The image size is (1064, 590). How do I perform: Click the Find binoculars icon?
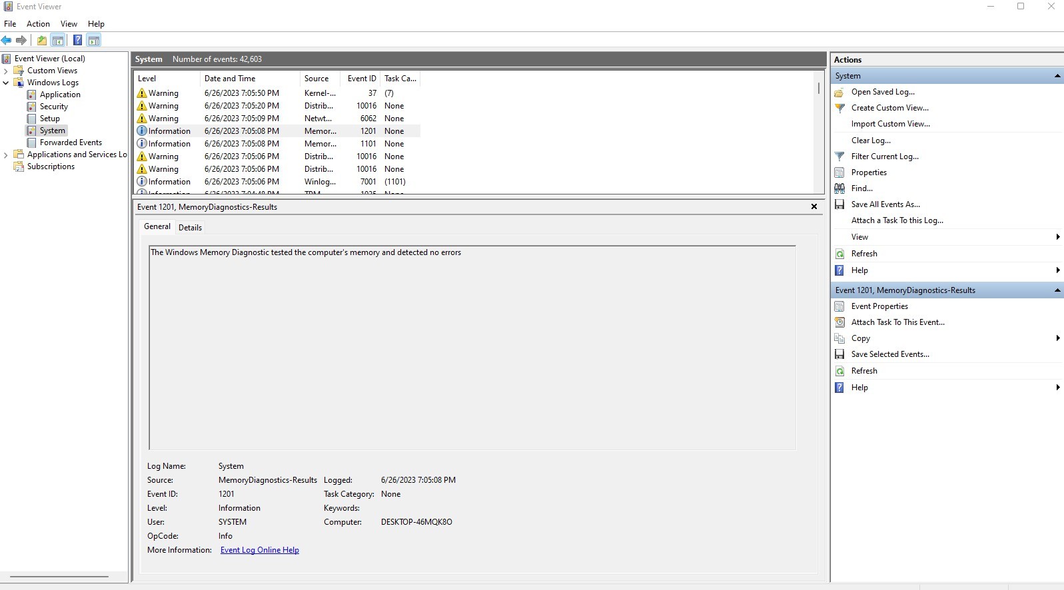[x=839, y=188]
